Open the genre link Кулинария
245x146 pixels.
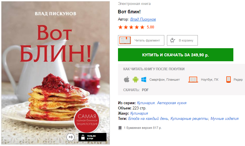pyautogui.click(x=139, y=113)
